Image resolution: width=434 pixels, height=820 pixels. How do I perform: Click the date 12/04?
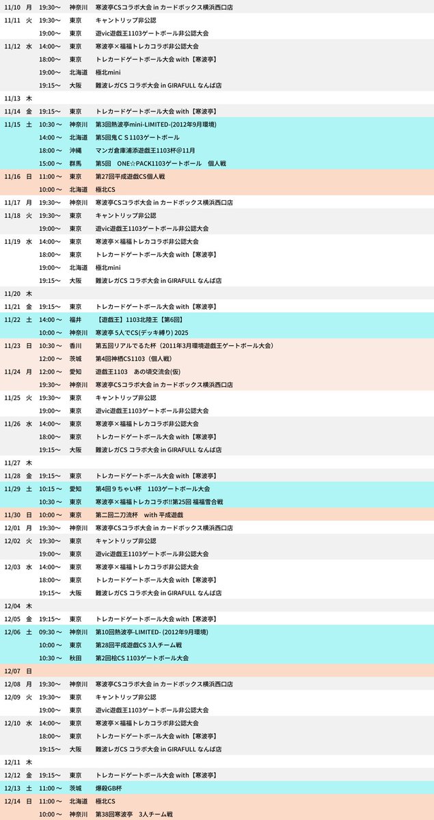tap(12, 605)
